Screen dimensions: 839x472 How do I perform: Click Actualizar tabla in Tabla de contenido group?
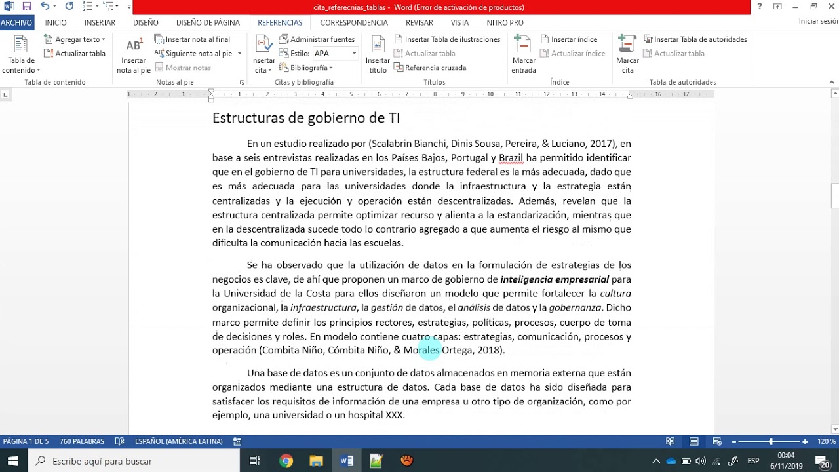75,54
